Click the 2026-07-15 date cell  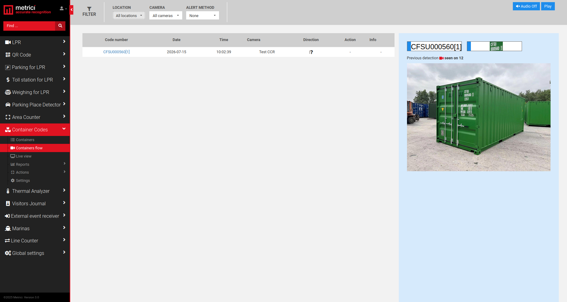[176, 52]
